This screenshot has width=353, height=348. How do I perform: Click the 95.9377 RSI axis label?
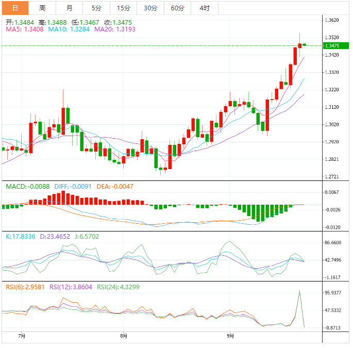tap(333, 293)
